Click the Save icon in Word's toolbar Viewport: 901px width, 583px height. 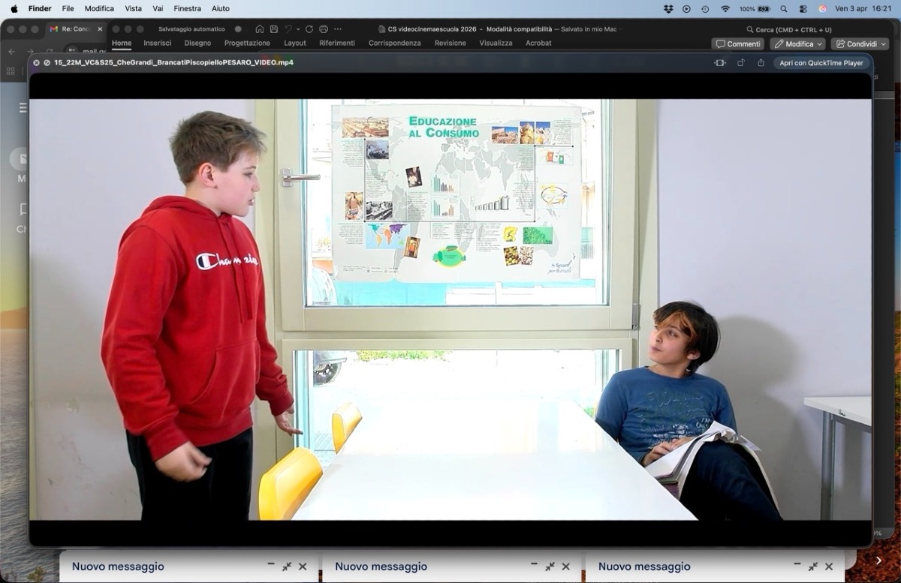click(273, 29)
